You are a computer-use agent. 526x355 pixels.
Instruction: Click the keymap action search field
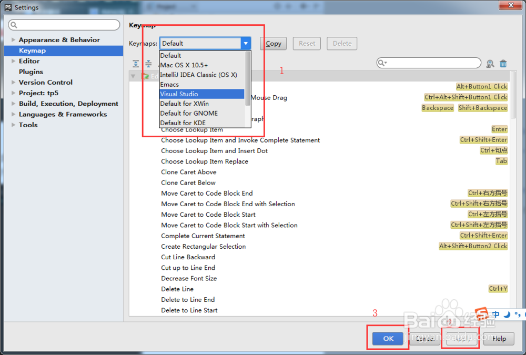tap(429, 63)
